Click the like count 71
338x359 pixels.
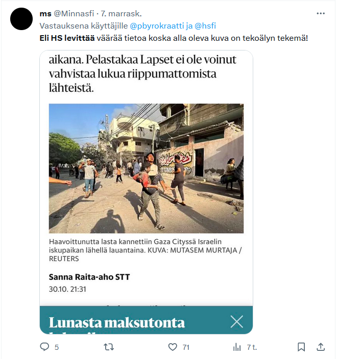click(186, 347)
